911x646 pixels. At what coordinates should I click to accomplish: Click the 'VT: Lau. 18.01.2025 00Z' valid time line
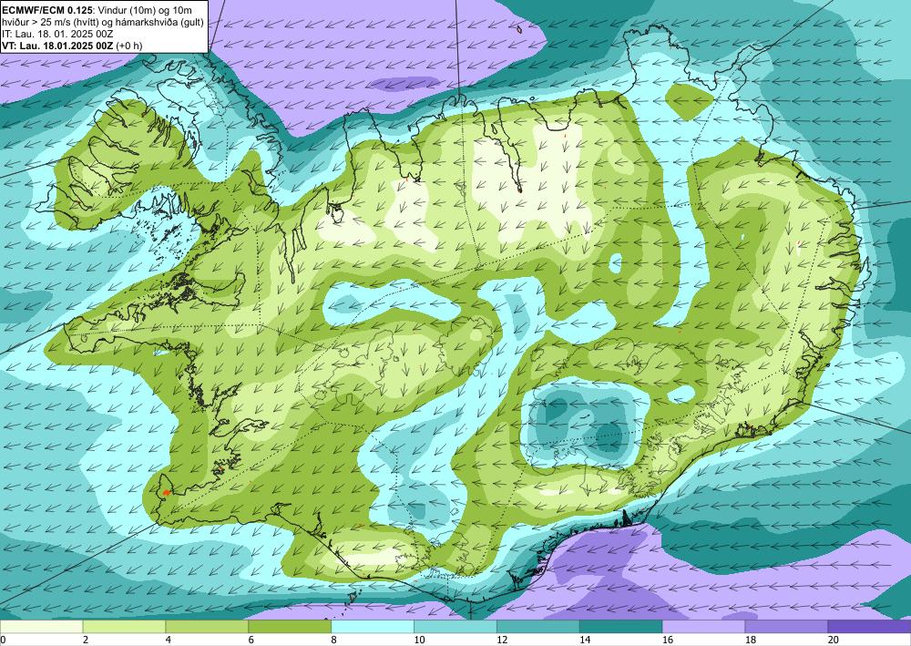[58, 46]
